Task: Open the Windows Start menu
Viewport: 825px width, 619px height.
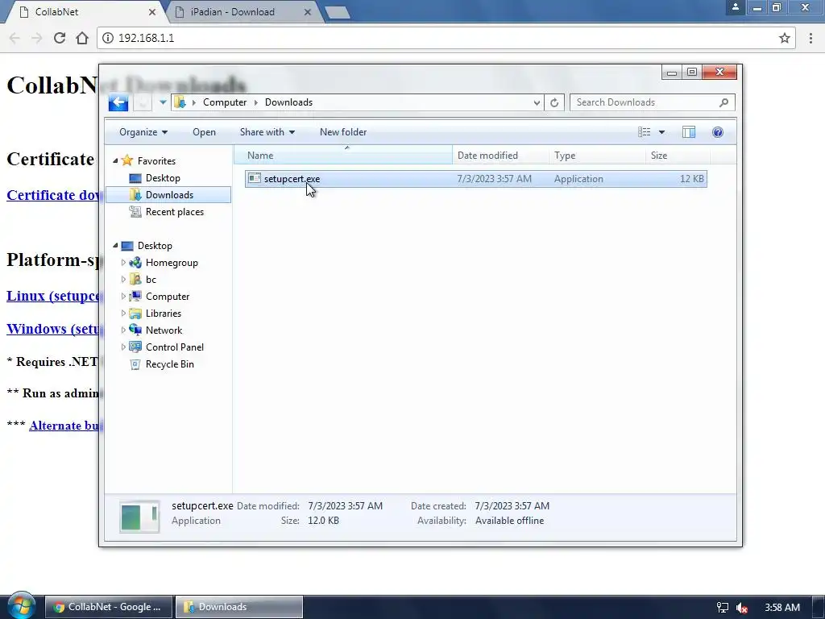Action: [22, 606]
